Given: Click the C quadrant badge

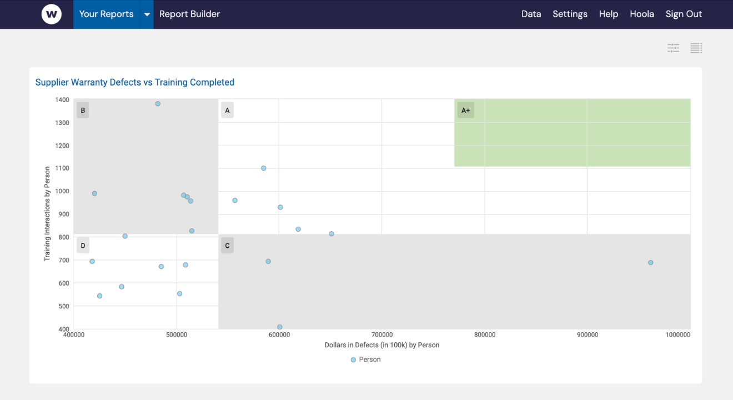Looking at the screenshot, I should click(x=227, y=245).
